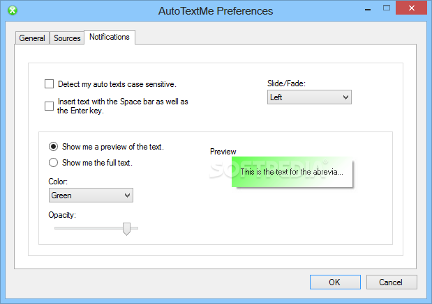This screenshot has width=432, height=304.
Task: Expand the Color combo box showing Green
Action: pos(91,195)
